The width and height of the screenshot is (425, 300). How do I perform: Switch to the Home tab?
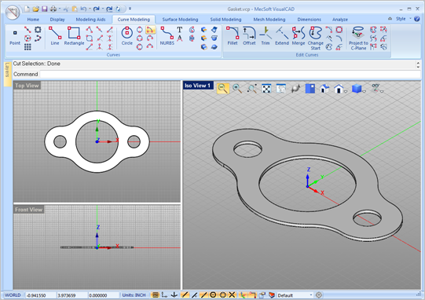point(33,20)
